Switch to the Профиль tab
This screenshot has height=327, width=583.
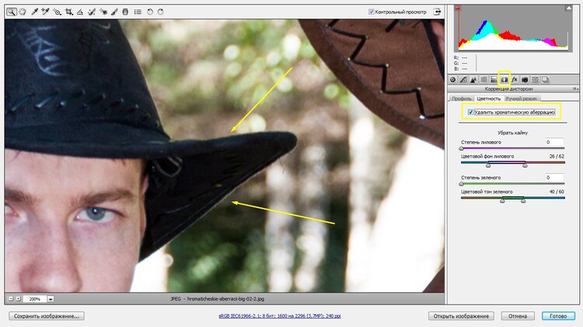462,99
